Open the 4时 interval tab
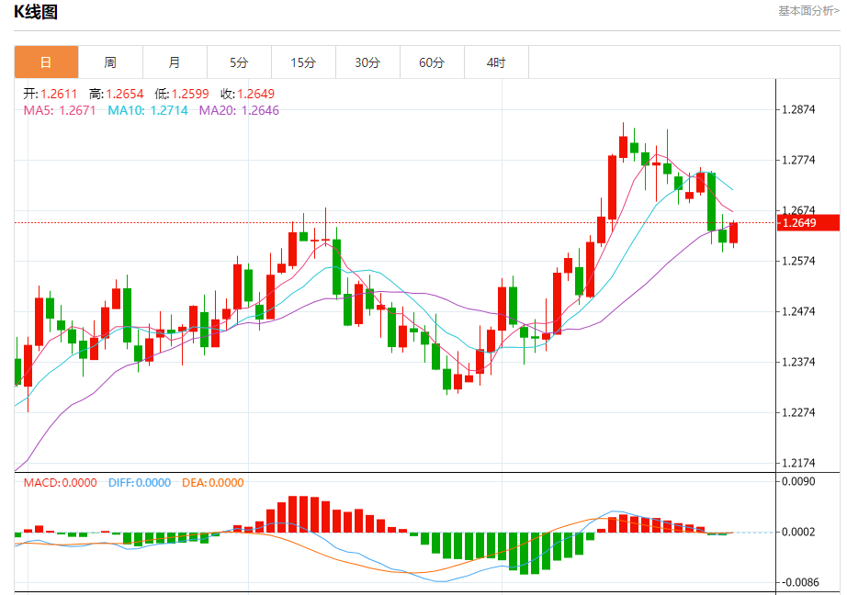The width and height of the screenshot is (847, 595). pos(496,62)
